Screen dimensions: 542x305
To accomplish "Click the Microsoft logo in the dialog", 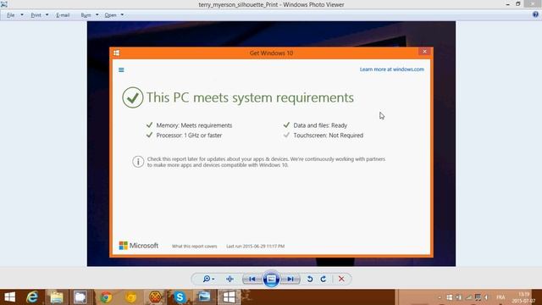I will (139, 246).
